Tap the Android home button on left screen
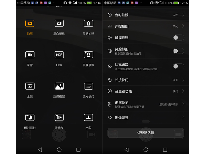This screenshot has width=205, height=154. pyautogui.click(x=59, y=149)
